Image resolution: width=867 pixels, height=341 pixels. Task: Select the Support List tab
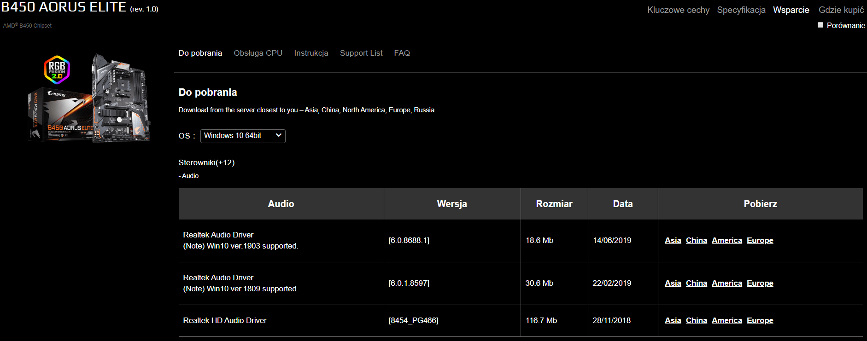(361, 53)
